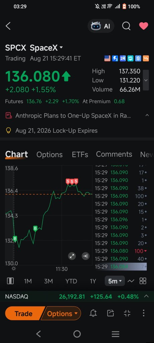
Task: Expand the High/Low/Volume quote details
Action: tap(146, 80)
